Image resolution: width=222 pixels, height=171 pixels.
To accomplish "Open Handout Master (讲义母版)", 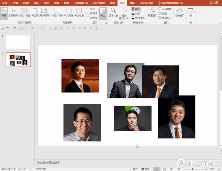I will [69, 13].
